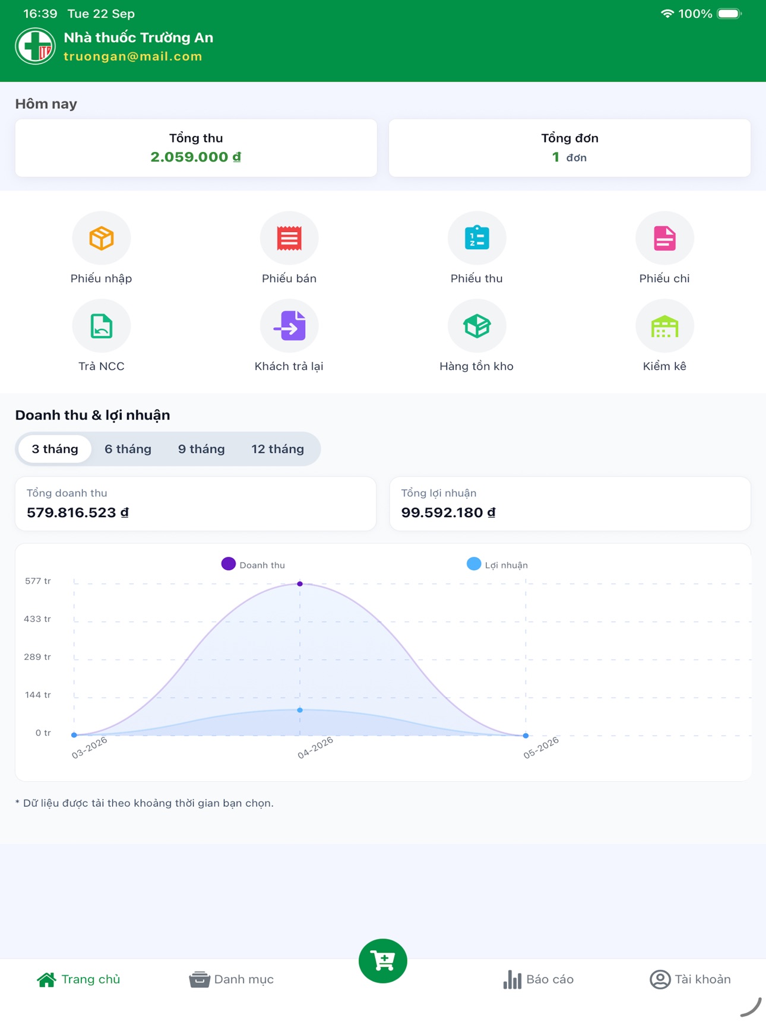This screenshot has width=766, height=1021.
Task: Tap the green shopping cart button
Action: [383, 960]
